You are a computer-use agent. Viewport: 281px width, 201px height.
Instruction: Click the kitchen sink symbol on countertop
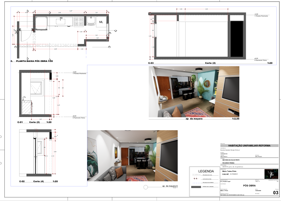[61, 21]
